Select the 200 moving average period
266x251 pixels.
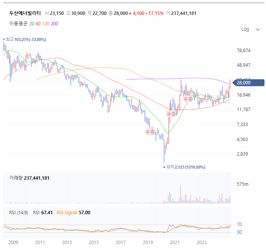55,24
